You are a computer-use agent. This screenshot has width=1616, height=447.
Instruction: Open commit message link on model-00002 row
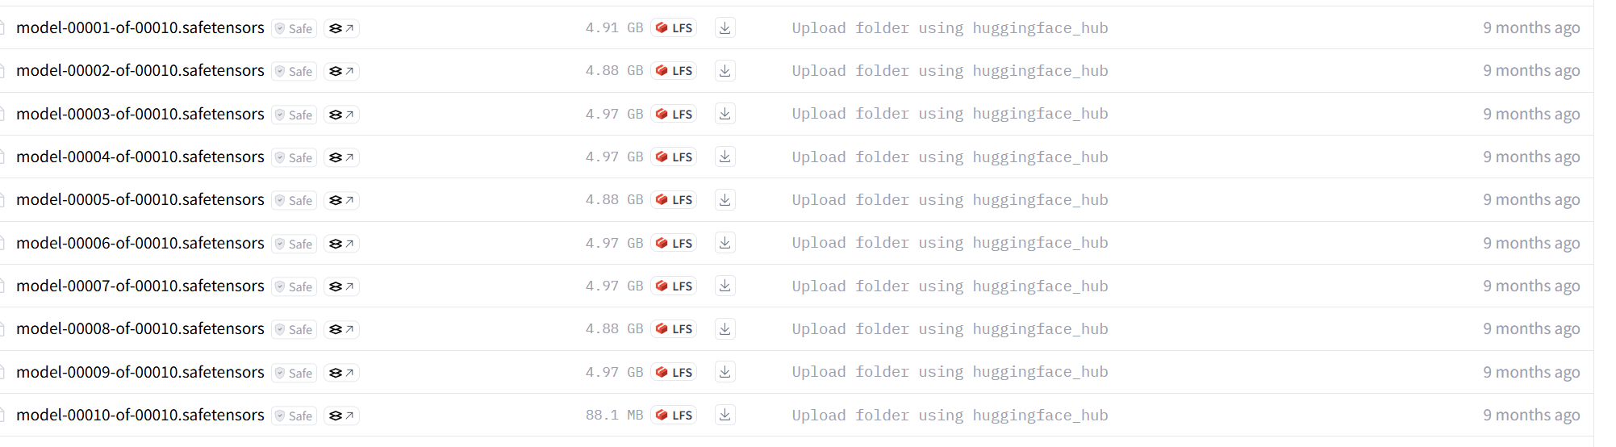click(x=950, y=71)
